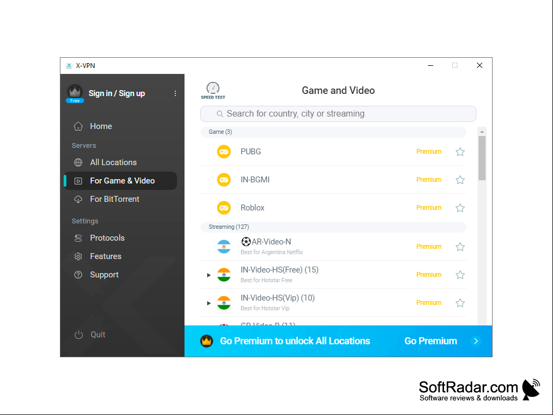Viewport: 553px width, 415px height.
Task: Click the arrow icon beside Go Premium
Action: click(476, 341)
